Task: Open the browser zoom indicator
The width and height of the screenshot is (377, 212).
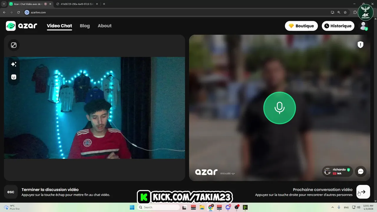Action: [339, 12]
